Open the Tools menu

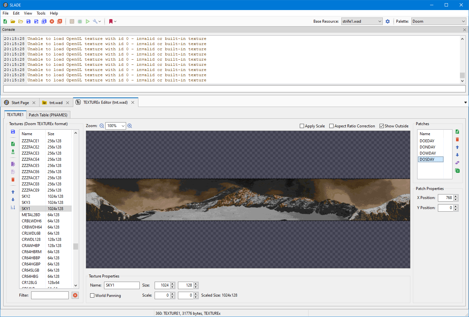41,13
